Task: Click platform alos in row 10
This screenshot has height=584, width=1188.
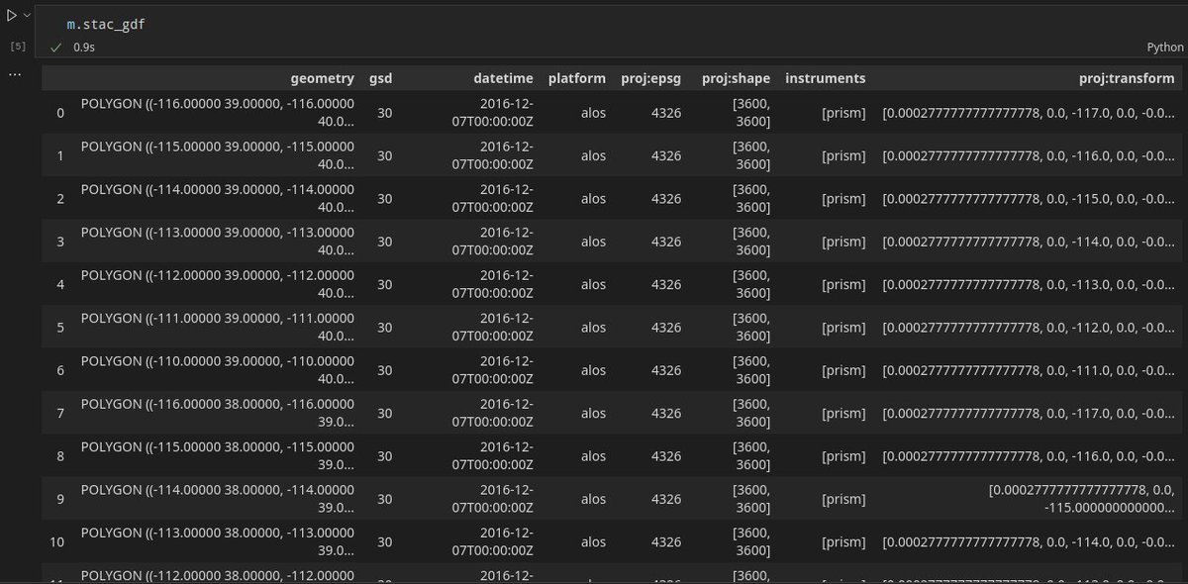Action: (x=593, y=541)
